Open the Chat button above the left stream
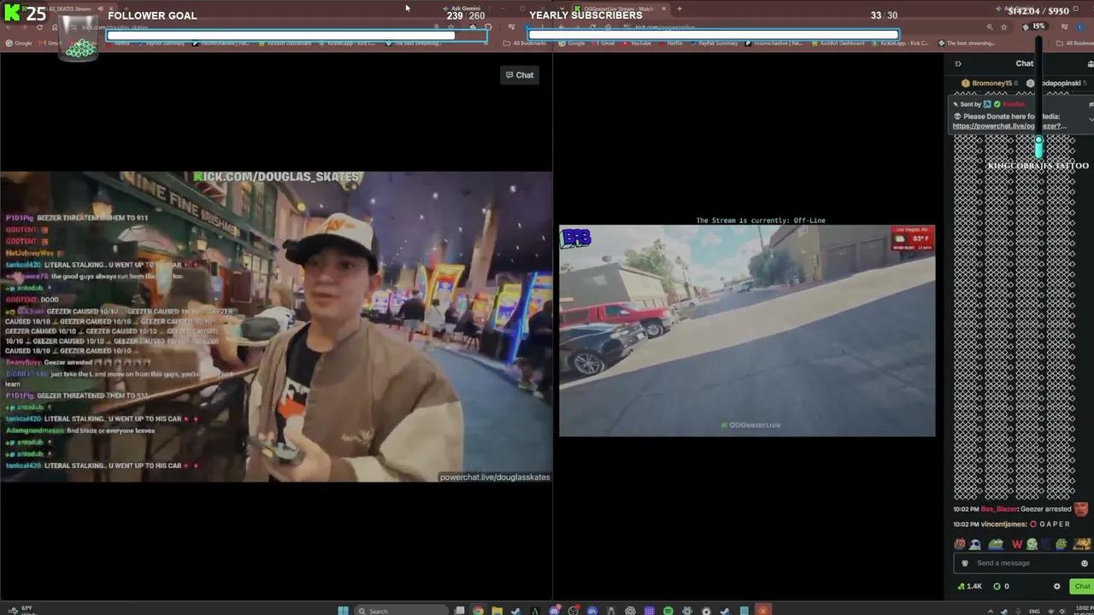 (x=520, y=75)
